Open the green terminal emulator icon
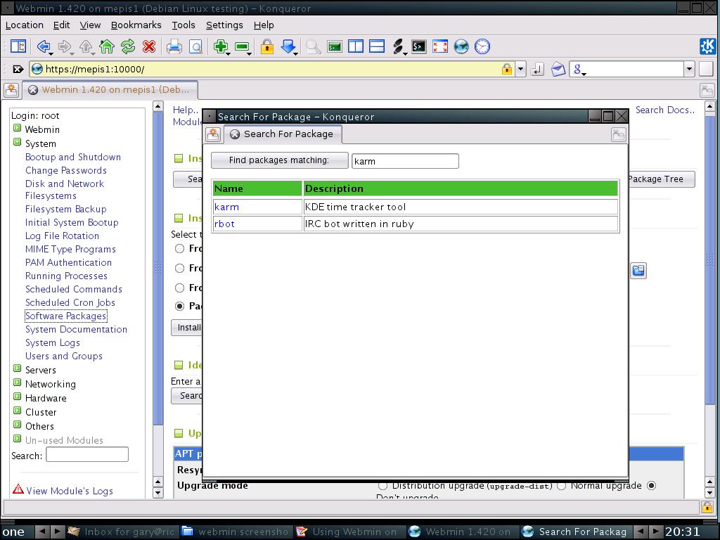This screenshot has width=720, height=540. click(334, 46)
